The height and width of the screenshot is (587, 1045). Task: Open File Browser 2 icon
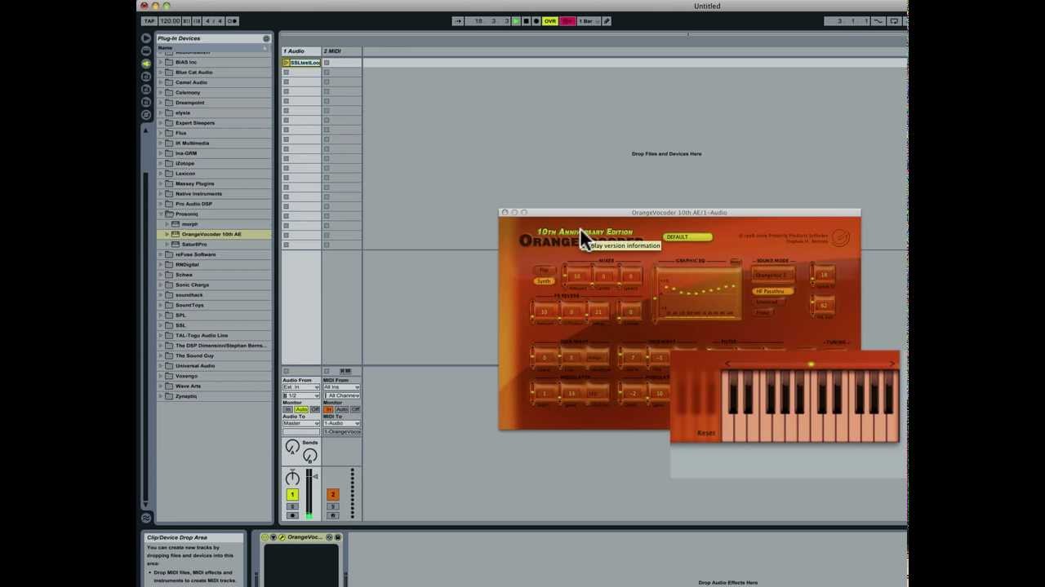point(146,89)
